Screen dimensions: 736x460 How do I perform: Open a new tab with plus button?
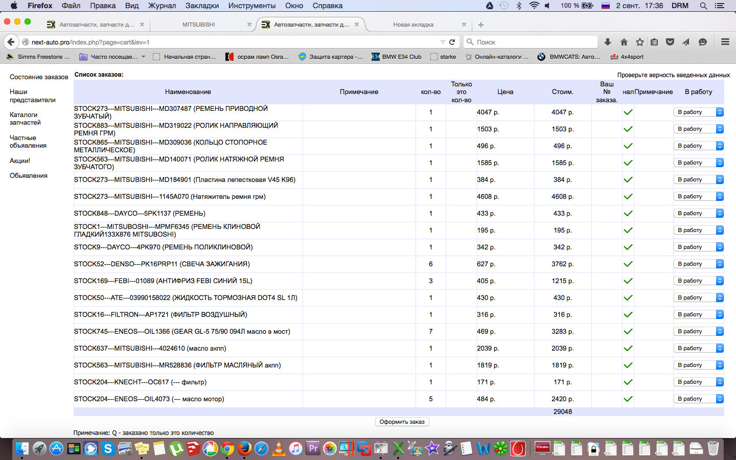(481, 25)
